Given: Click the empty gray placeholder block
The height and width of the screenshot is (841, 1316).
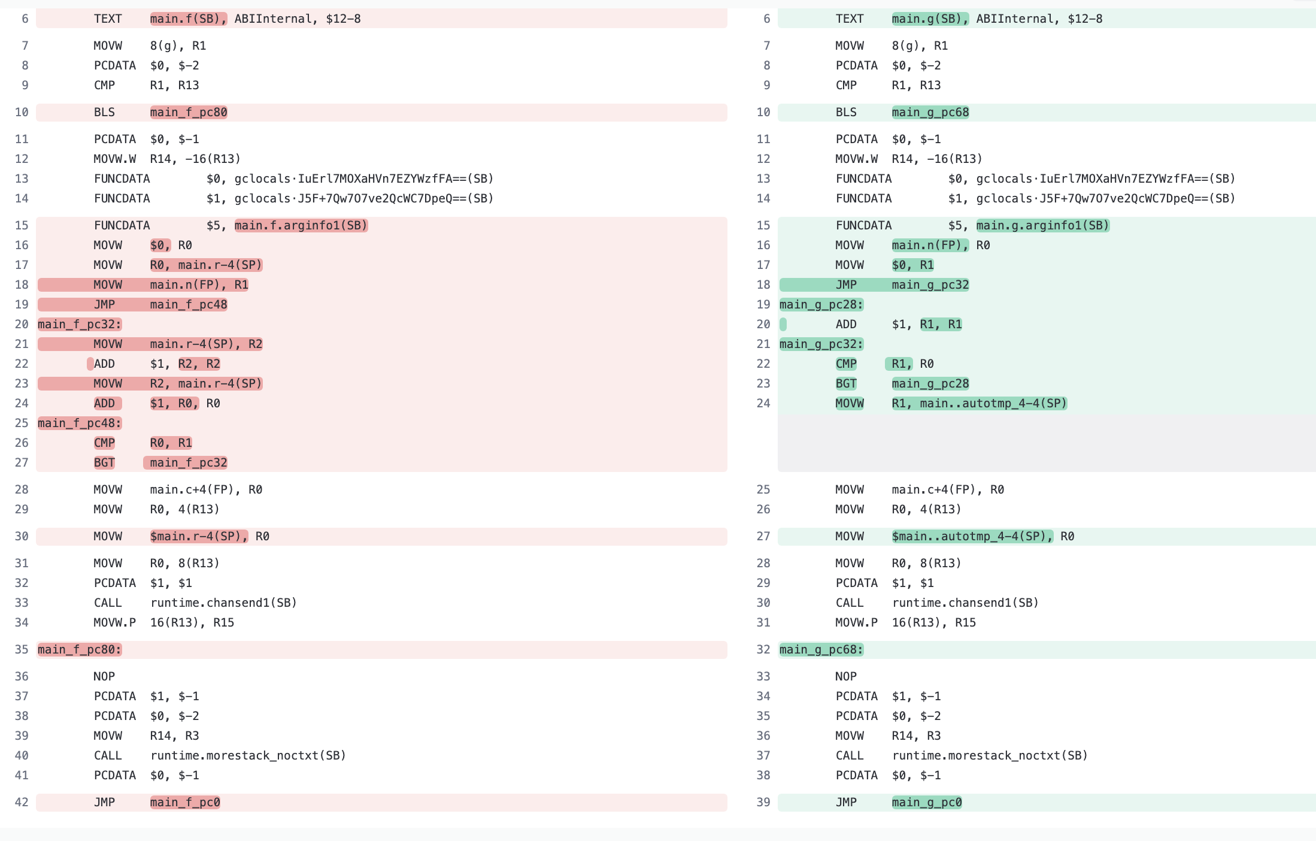Looking at the screenshot, I should pos(1045,443).
